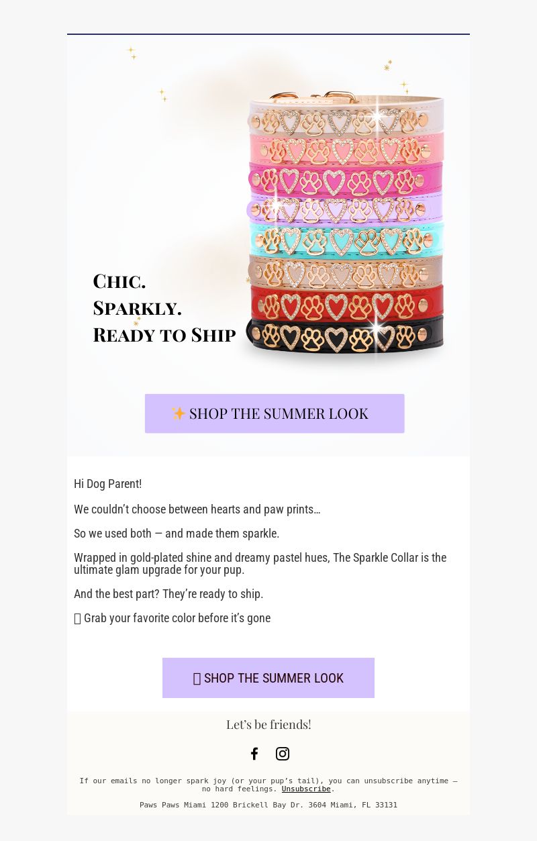Click the sparkle emoji in hero shop button
This screenshot has width=537, height=841.
point(178,413)
